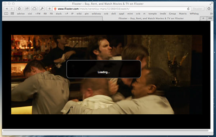Image resolution: width=216 pixels, height=137 pixels.
Task: Open the +P bookmark
Action: [x=67, y=14]
